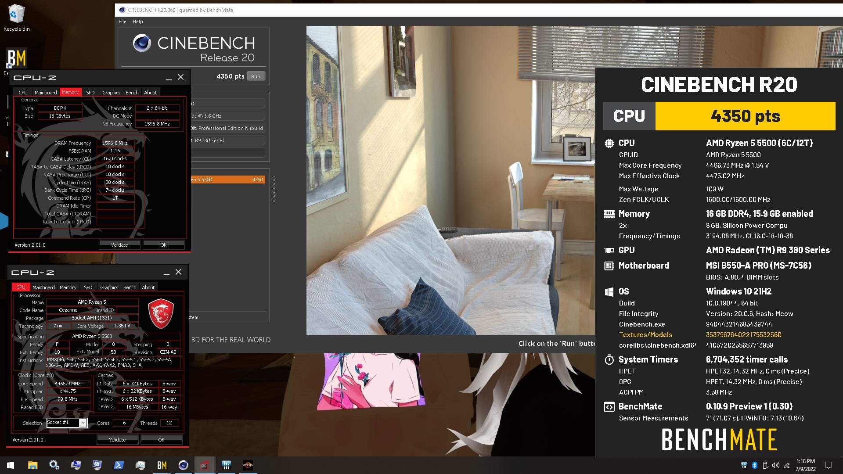Switch to BenchMate in the taskbar
The height and width of the screenshot is (474, 843).
tap(162, 465)
